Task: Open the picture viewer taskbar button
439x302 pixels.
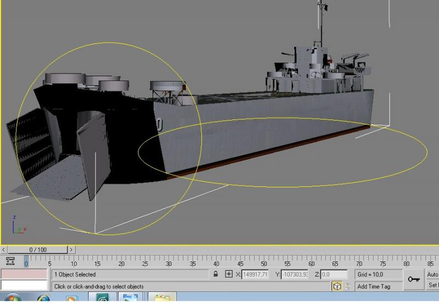Action: tap(131, 297)
